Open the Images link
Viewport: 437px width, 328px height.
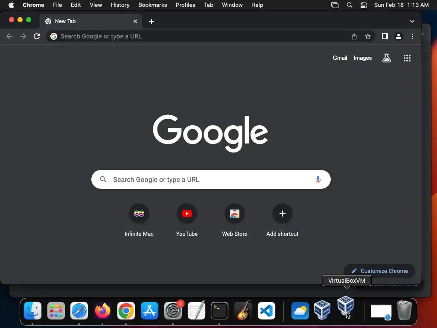(x=363, y=58)
